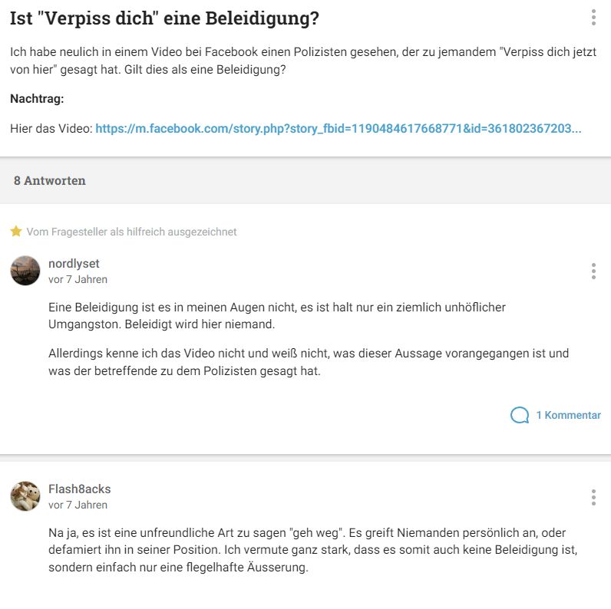Click Flash8acks' answer text starting 'Na ja'

coord(313,550)
